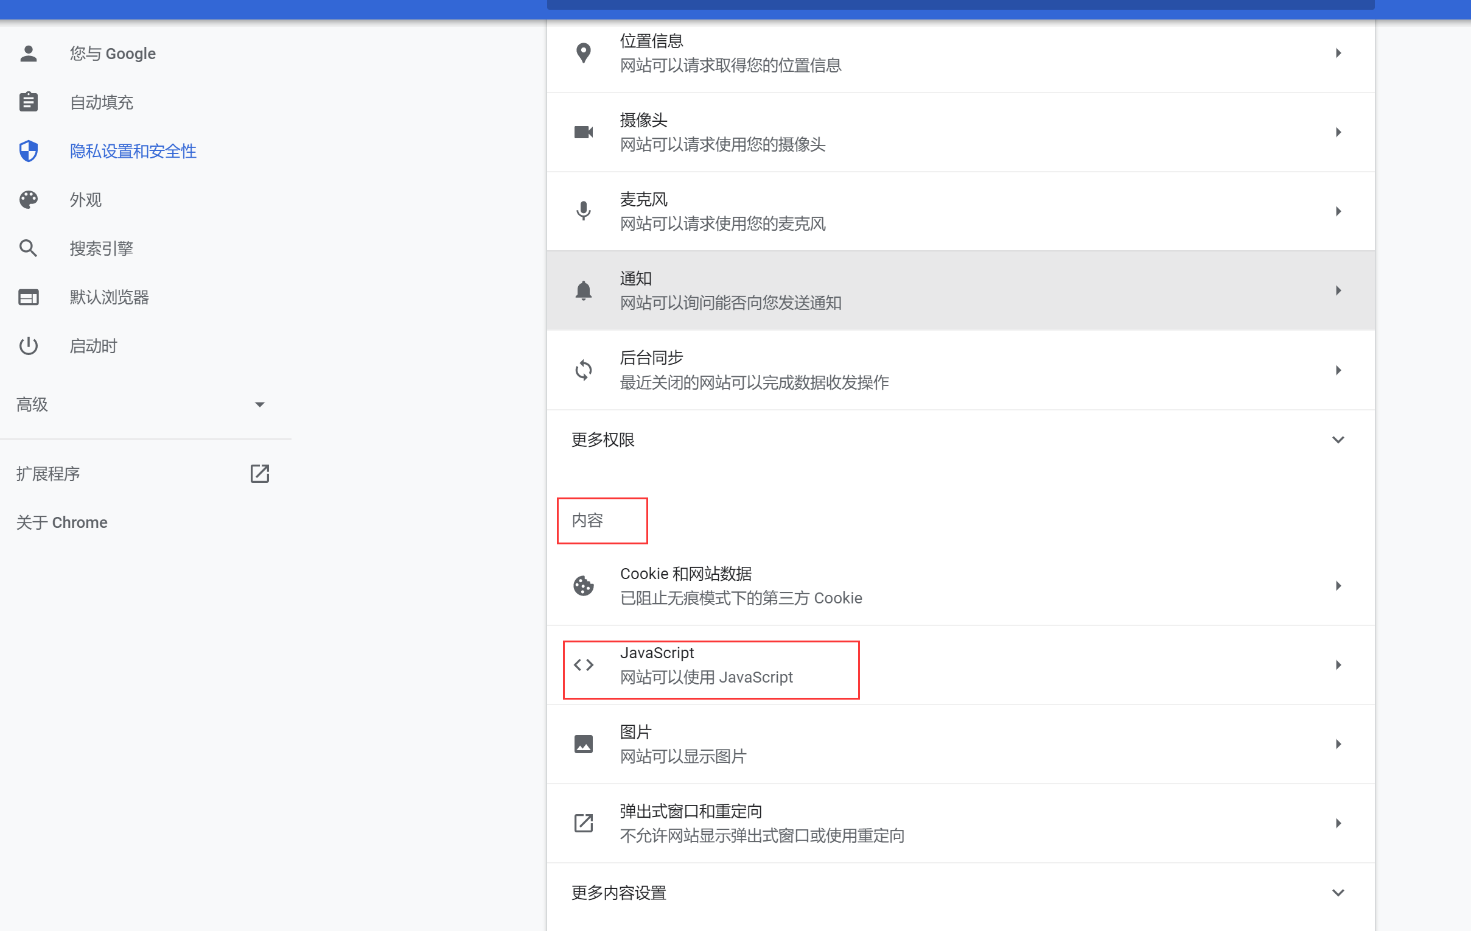
Task: Click the background sync icon
Action: coord(584,370)
